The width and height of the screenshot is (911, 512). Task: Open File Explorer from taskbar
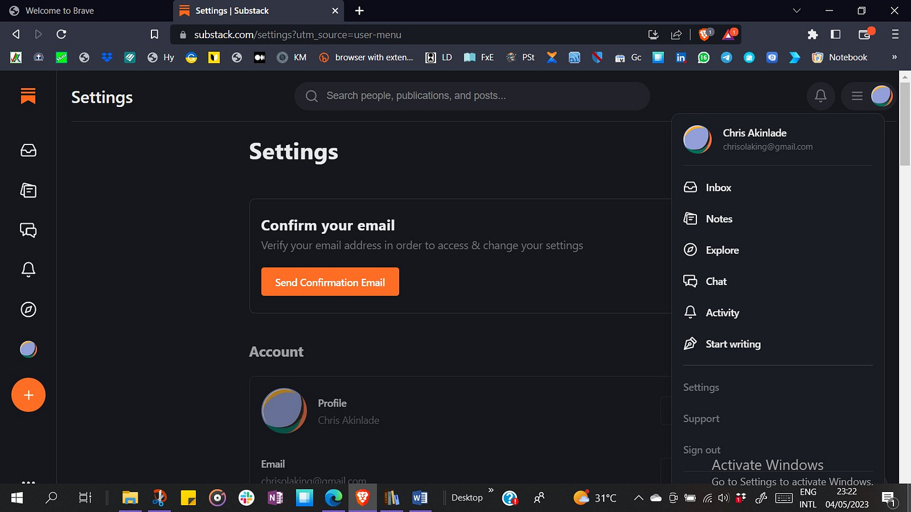130,498
